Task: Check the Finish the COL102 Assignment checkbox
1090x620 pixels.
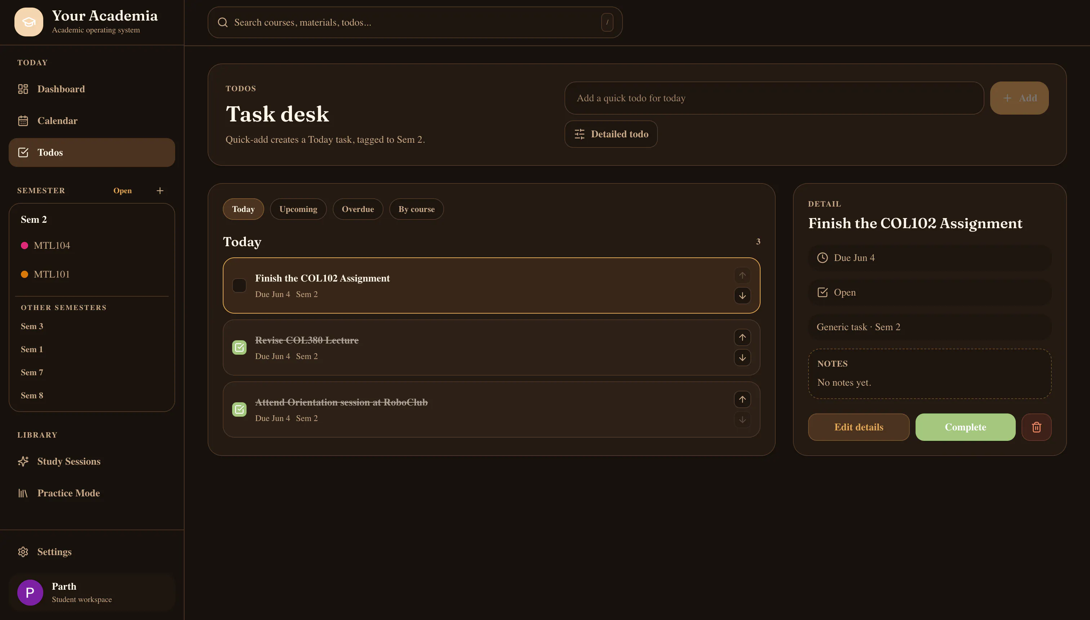Action: point(239,285)
